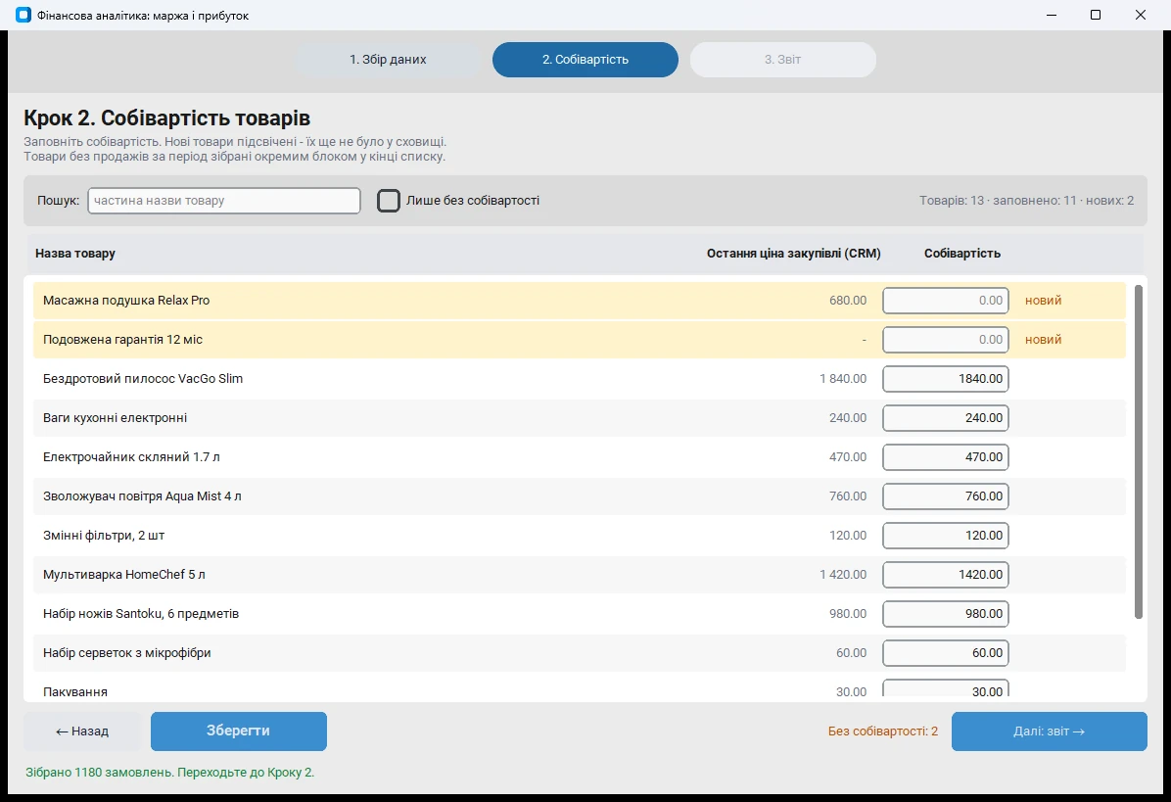Click product name 'Мультиварка HomeChef 5 л'

click(124, 575)
